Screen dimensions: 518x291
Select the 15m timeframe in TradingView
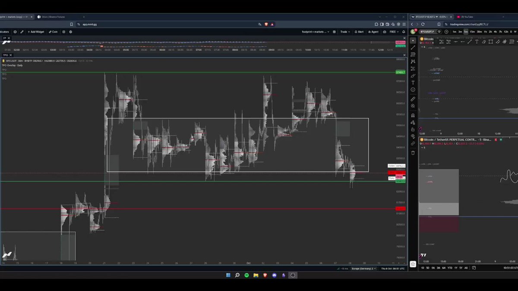(x=472, y=31)
